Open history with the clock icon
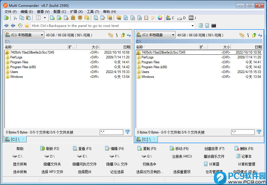267x185 pixels. pyautogui.click(x=20, y=26)
